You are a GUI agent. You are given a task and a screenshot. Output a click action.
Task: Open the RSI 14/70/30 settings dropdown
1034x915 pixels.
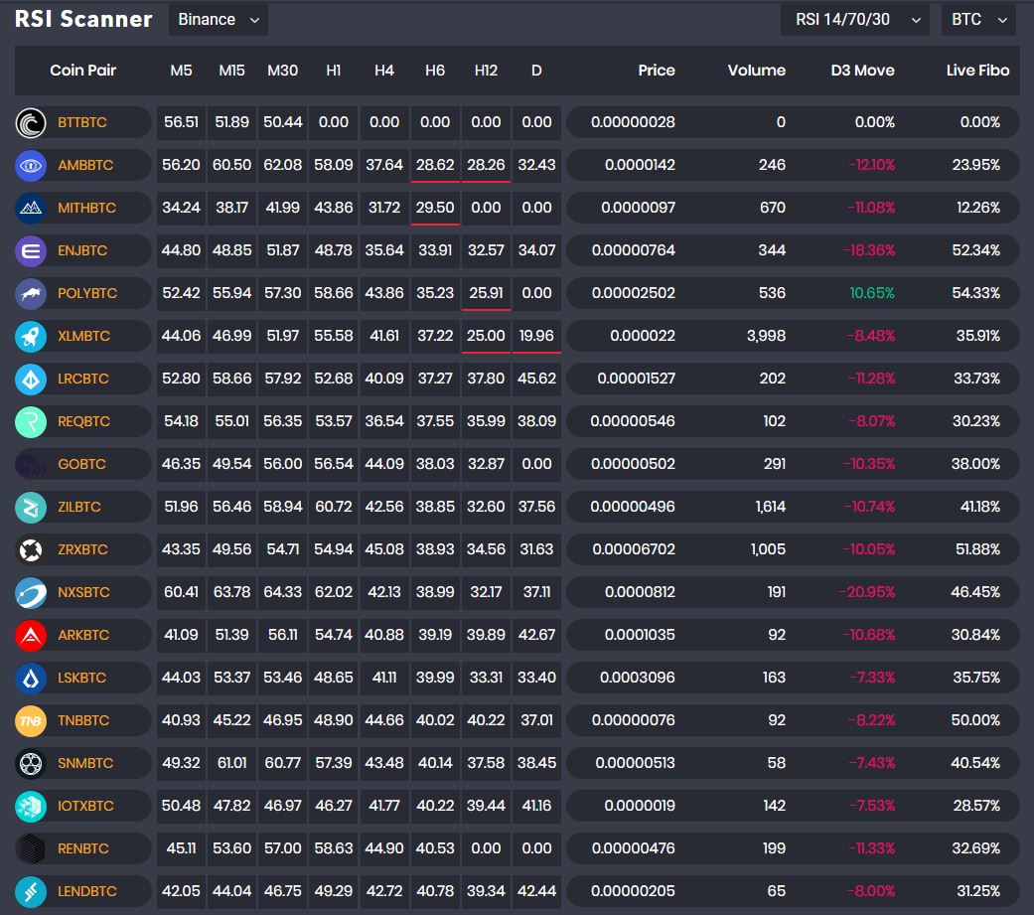854,20
